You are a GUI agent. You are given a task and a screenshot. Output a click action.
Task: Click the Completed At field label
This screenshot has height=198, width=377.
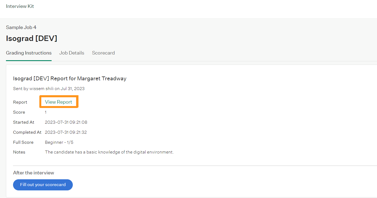pos(27,132)
